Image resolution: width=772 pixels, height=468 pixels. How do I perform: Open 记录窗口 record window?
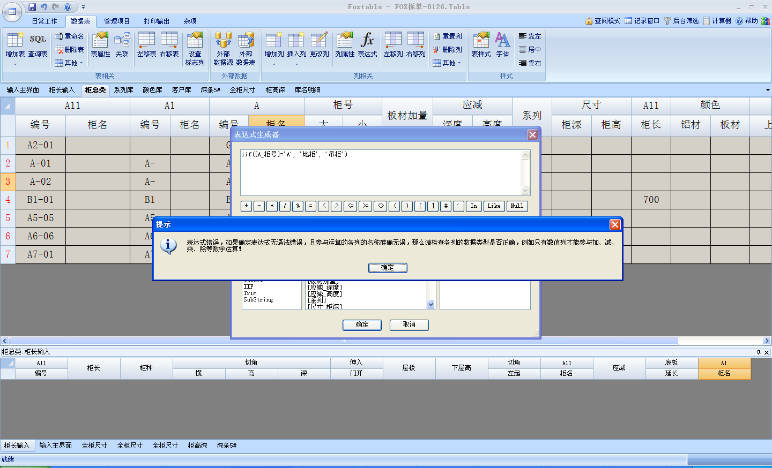(x=642, y=21)
